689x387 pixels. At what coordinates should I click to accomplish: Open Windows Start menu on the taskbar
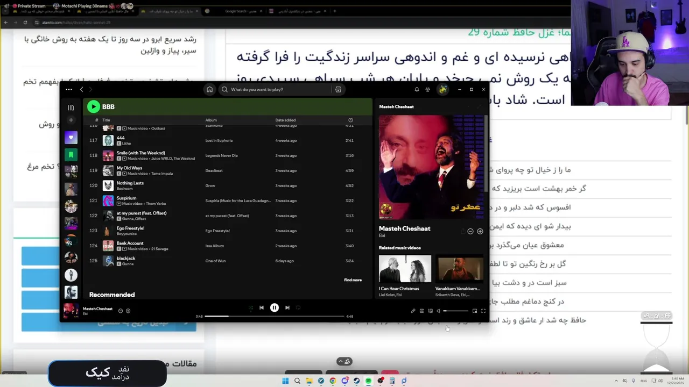285,381
